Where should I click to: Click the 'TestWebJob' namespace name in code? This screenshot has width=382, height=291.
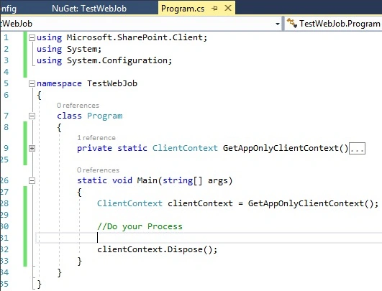click(x=112, y=83)
